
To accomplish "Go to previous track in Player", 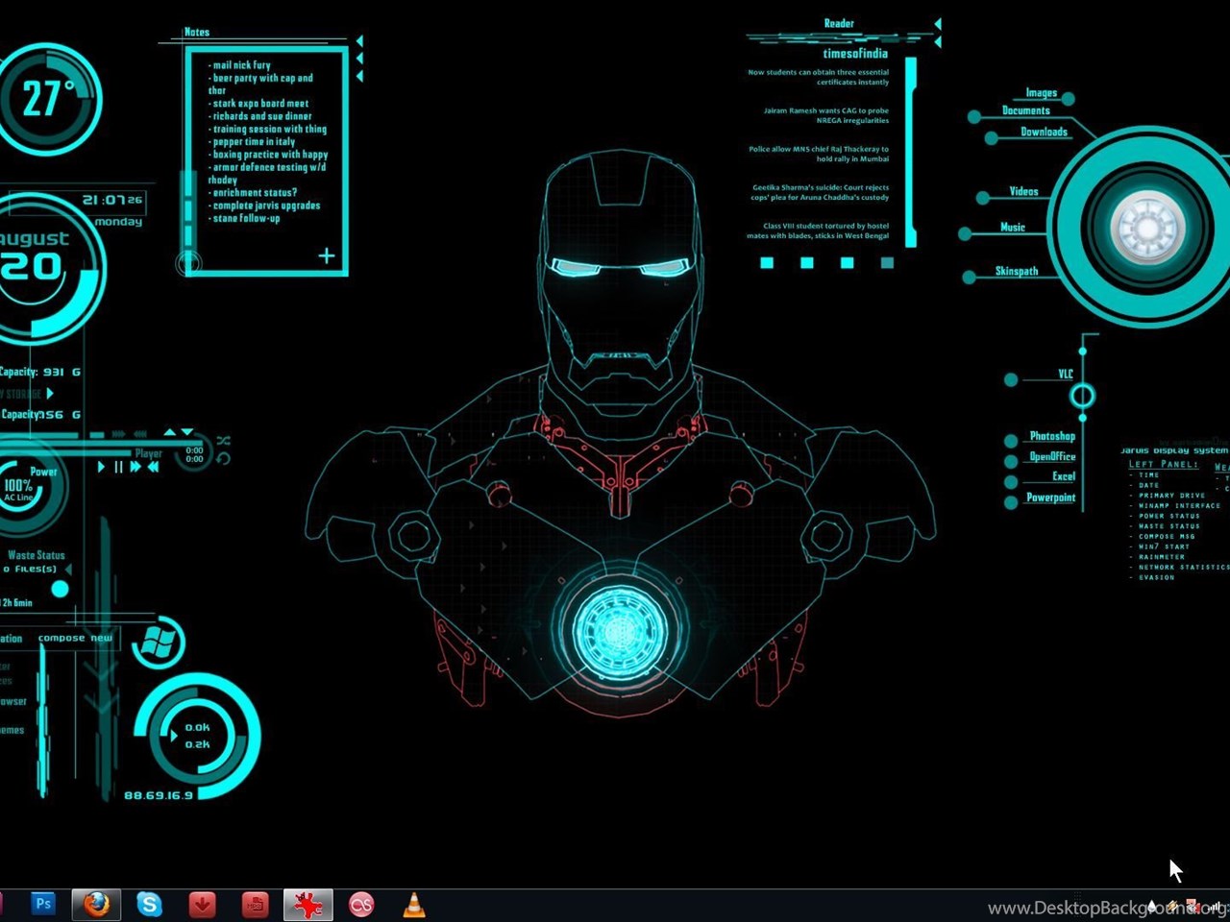I will point(153,467).
